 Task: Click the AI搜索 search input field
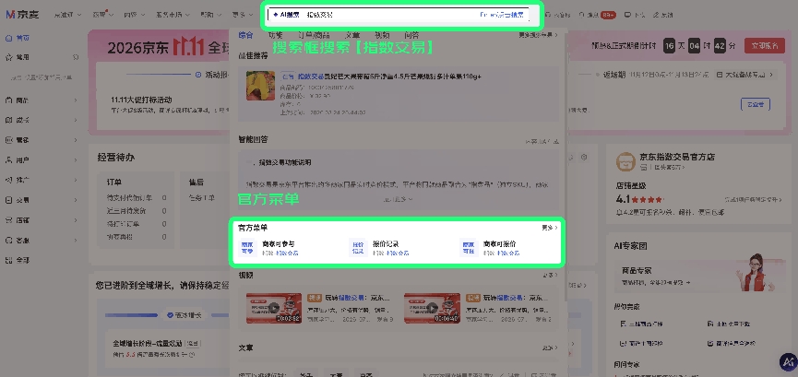point(399,15)
